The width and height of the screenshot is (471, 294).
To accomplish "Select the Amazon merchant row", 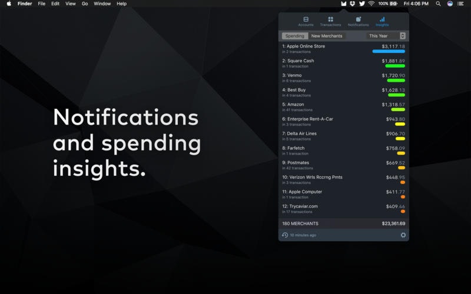I will coord(344,107).
